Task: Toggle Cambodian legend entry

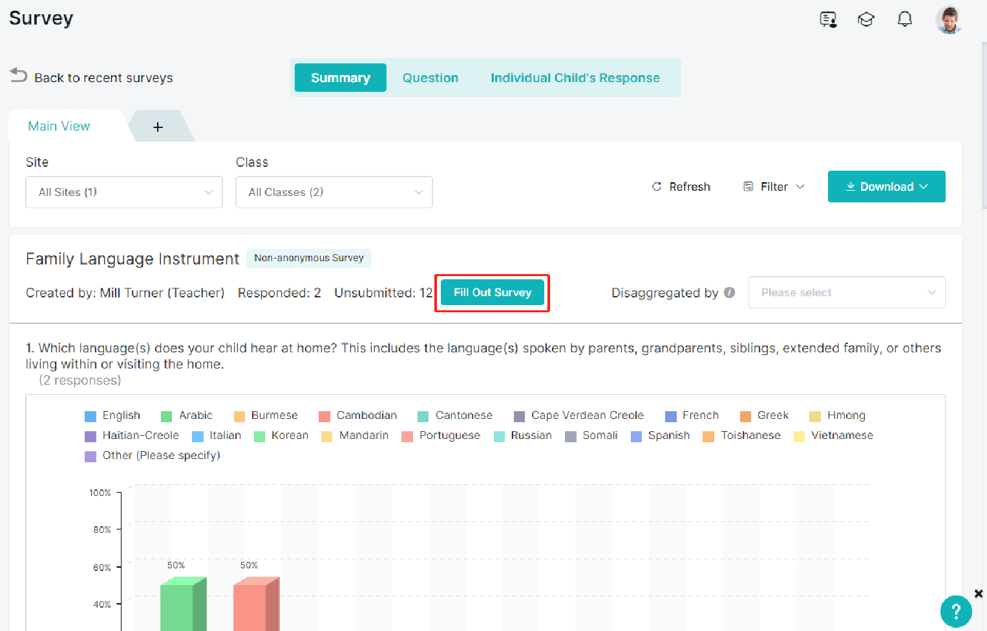Action: pos(358,415)
